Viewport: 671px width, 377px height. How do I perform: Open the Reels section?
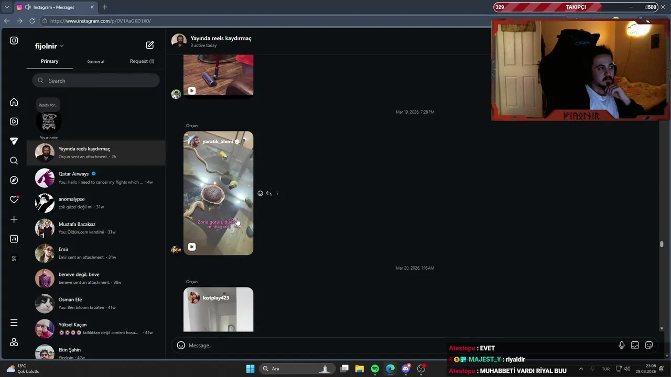pos(14,121)
